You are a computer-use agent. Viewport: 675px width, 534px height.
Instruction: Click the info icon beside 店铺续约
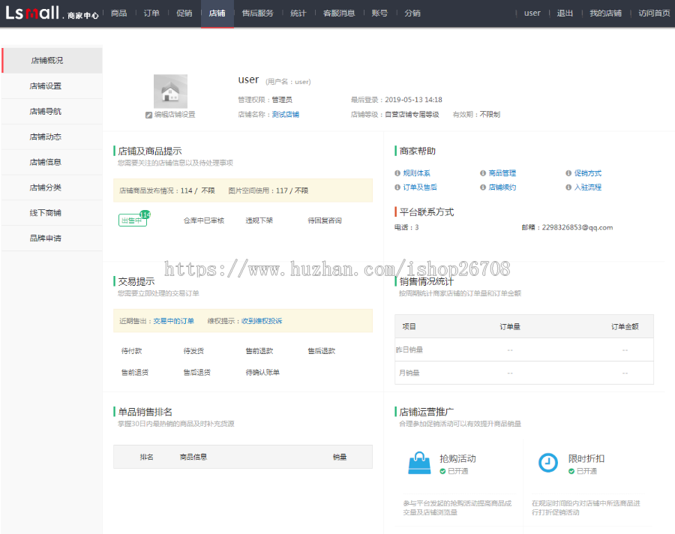click(x=483, y=187)
